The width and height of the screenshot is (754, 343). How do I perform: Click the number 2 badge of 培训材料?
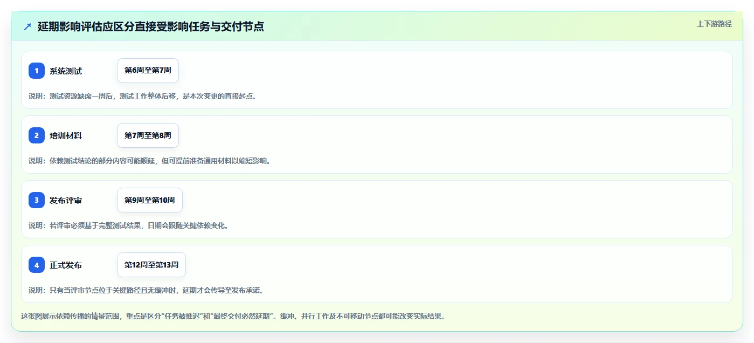coord(37,135)
